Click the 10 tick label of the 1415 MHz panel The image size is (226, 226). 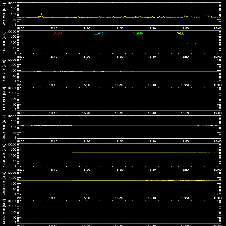(x=14, y=105)
